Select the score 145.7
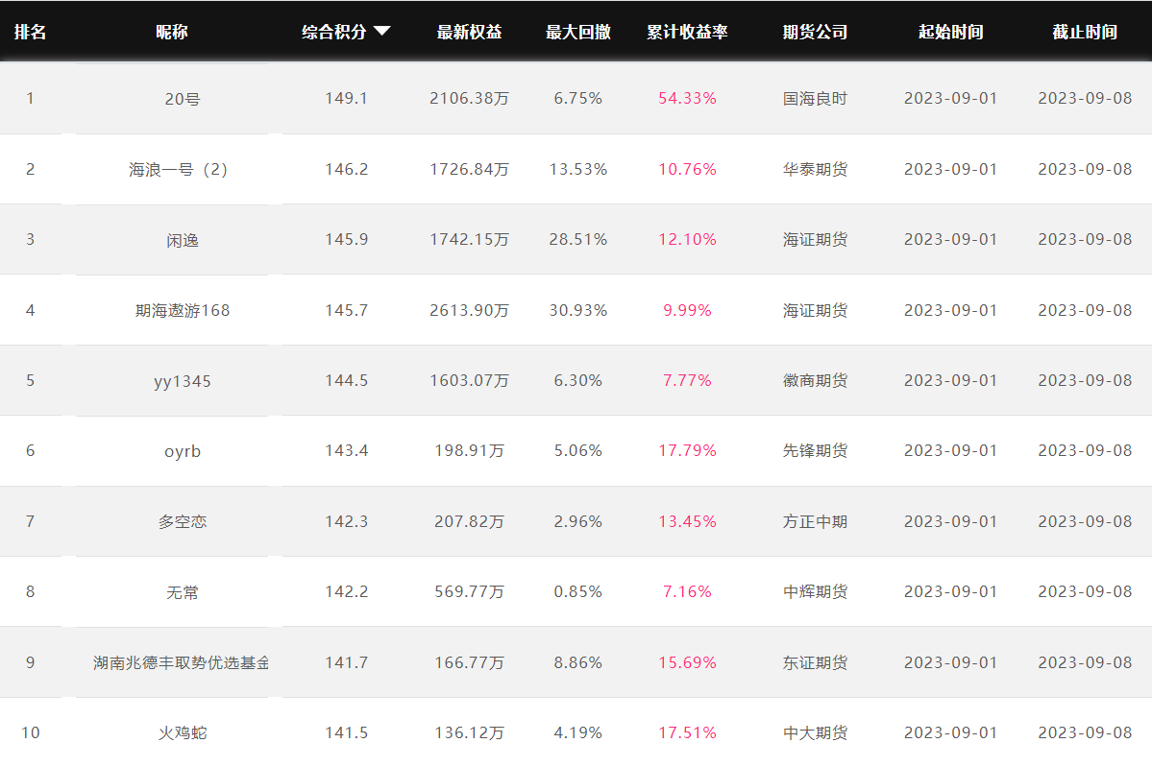 pyautogui.click(x=346, y=310)
